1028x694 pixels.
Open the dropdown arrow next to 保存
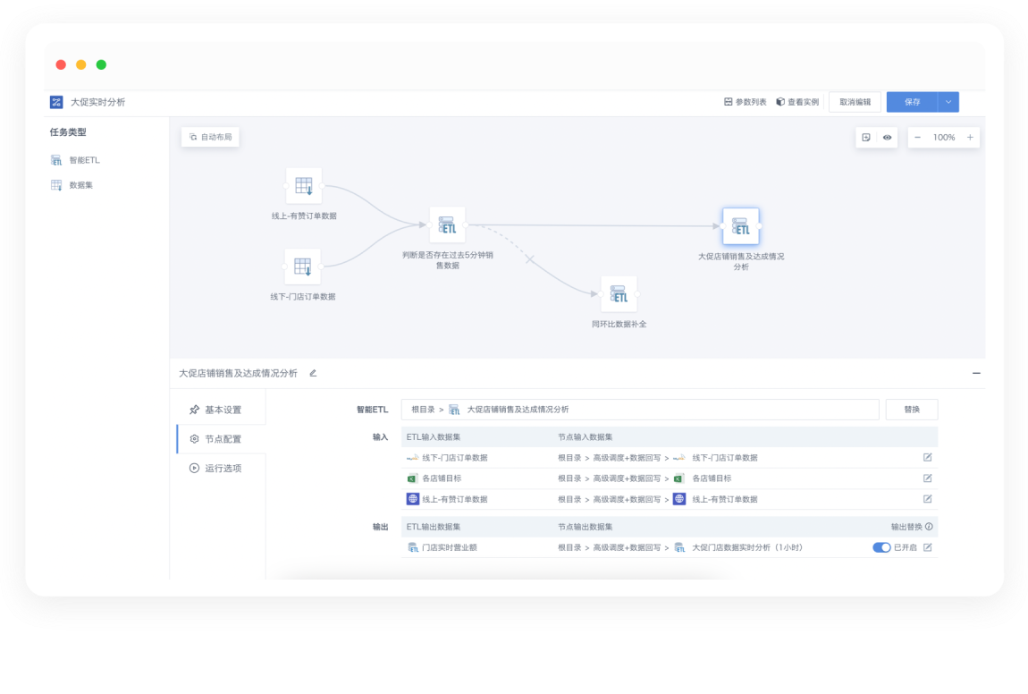coord(948,102)
